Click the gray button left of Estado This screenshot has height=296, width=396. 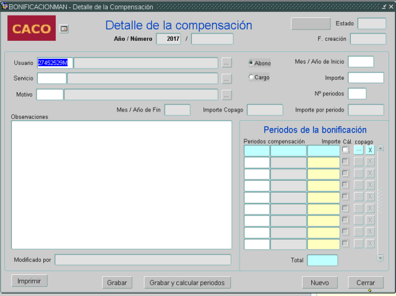coord(311,24)
